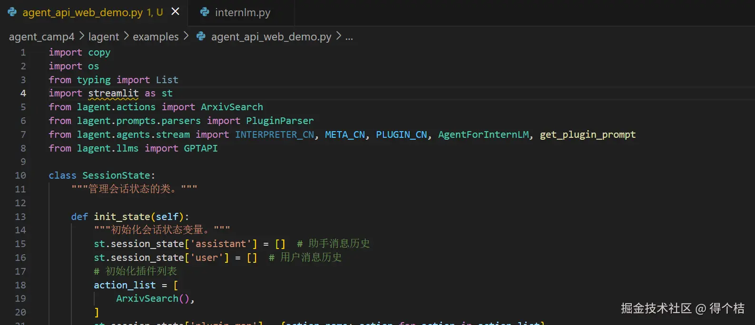The width and height of the screenshot is (755, 325).
Task: Click 'lagent.llms' module path on line 8
Action: (x=108, y=148)
